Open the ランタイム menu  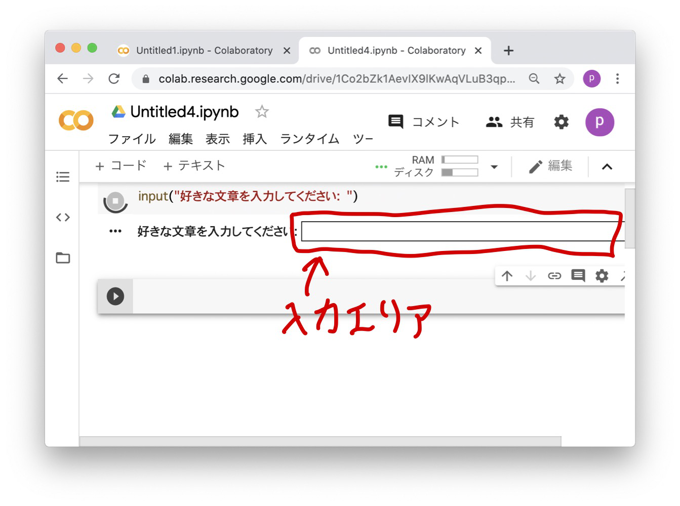(x=309, y=139)
